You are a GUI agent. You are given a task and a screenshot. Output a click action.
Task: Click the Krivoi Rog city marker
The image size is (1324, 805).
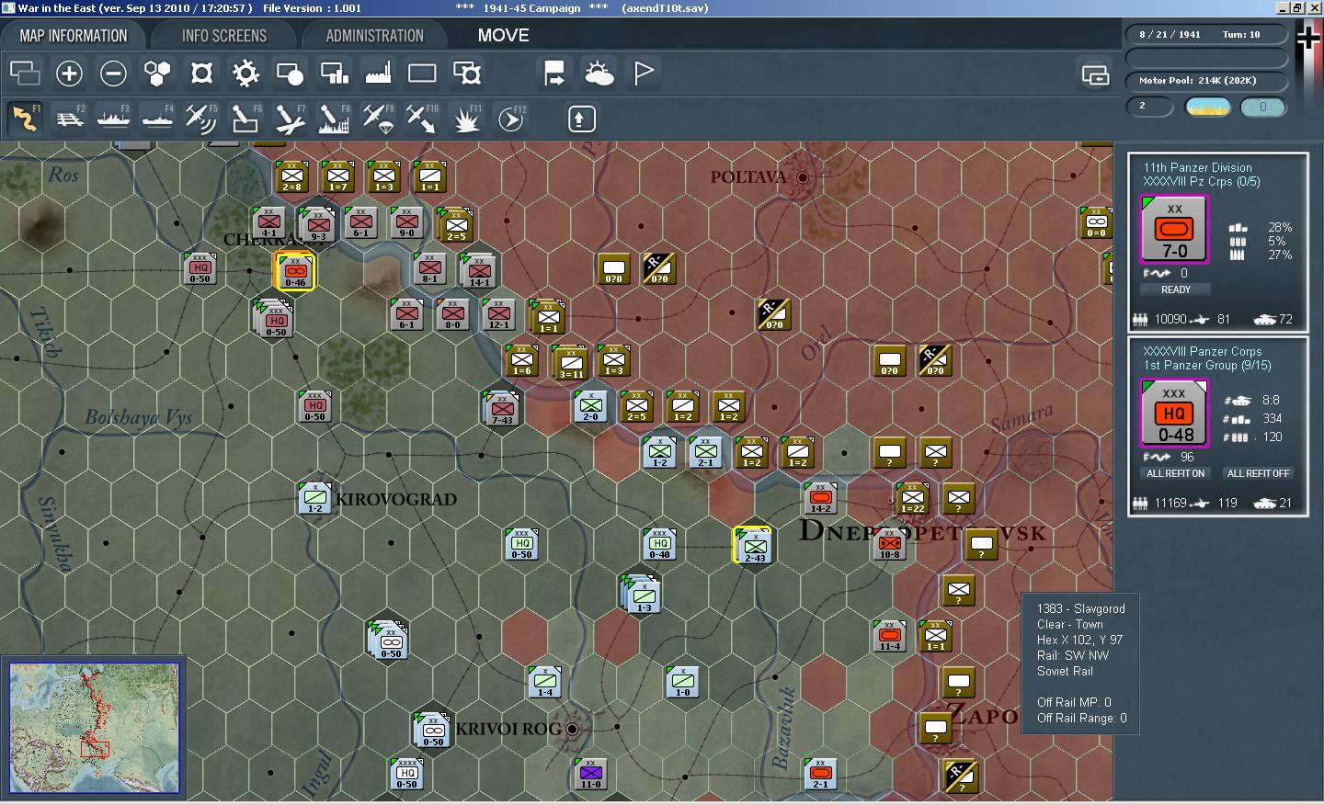pos(572,729)
